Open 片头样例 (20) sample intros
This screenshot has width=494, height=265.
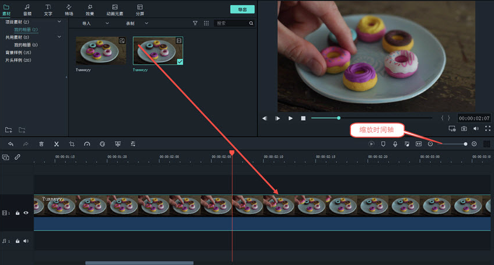click(x=18, y=60)
